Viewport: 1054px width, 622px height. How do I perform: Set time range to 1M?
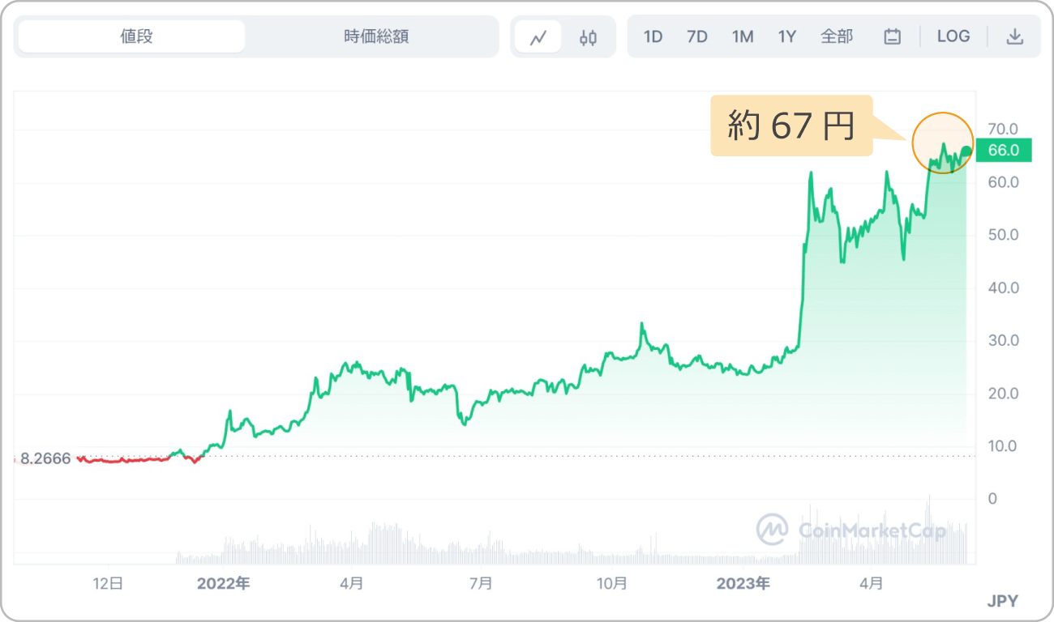point(742,36)
